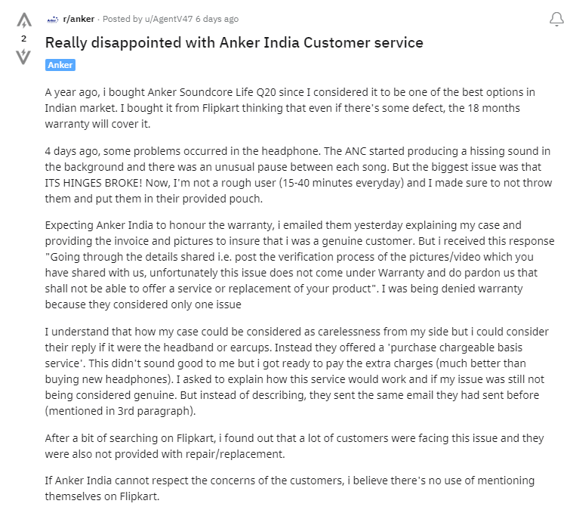The width and height of the screenshot is (570, 513).
Task: Click the paragraph starting 'Expecting Anker India'
Action: tap(300, 264)
